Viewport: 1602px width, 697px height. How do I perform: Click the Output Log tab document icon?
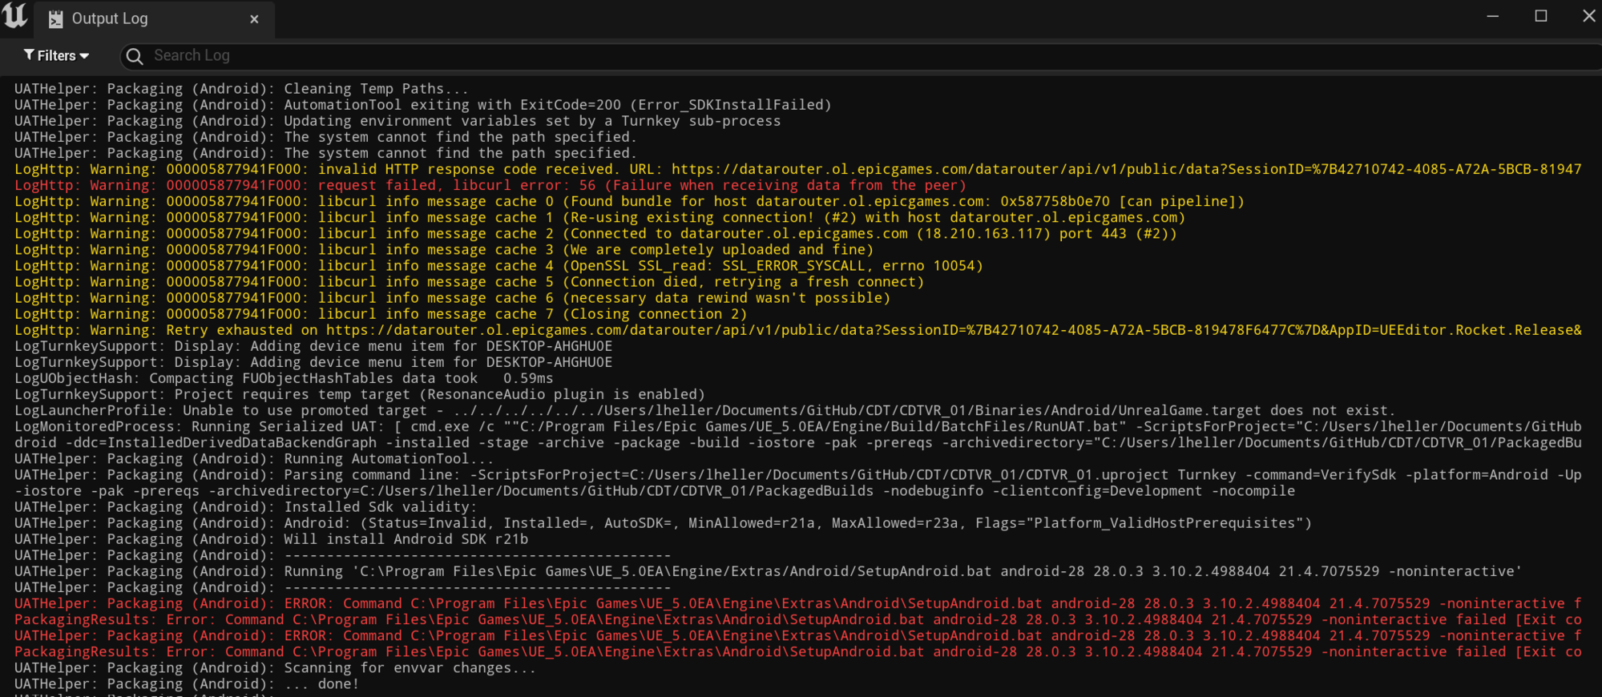coord(55,19)
